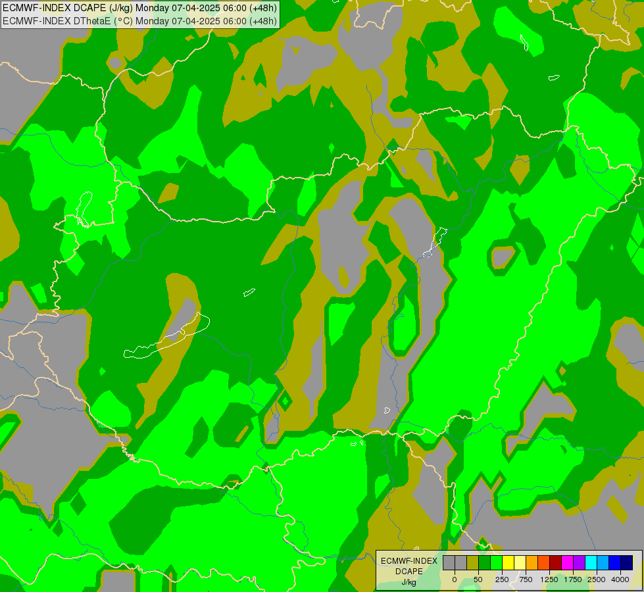Click the pure blue legend swatch
Viewport: 644px width, 592px height.
point(615,563)
